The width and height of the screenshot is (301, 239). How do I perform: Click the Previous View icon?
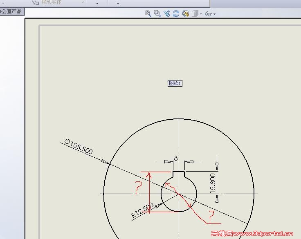pos(167,13)
